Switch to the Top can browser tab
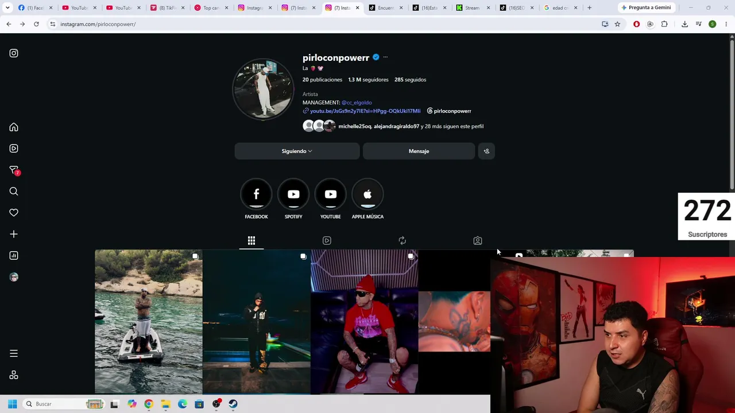Viewport: 735px width, 413px height. (210, 7)
